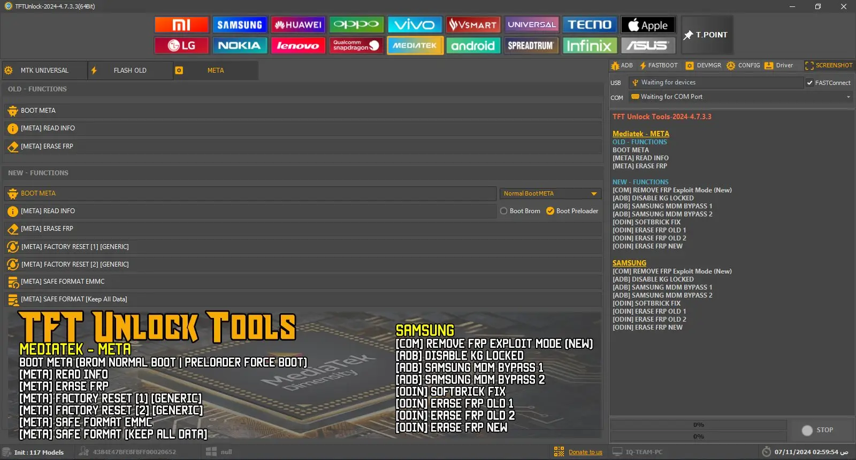Select the OPPO brand icon

(x=356, y=25)
